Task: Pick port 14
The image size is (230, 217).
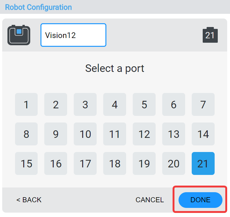Action: [x=203, y=134]
